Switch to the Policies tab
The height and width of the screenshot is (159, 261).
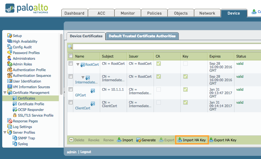click(154, 13)
